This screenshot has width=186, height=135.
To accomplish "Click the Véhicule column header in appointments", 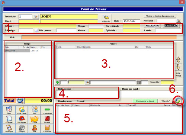I will [104, 105].
